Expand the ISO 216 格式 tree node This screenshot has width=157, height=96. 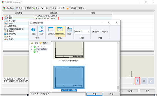point(32,49)
